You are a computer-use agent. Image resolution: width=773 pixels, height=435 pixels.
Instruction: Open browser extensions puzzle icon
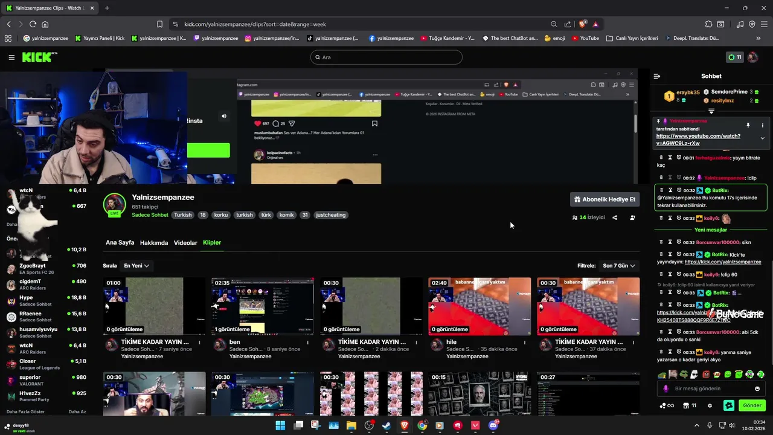708,24
